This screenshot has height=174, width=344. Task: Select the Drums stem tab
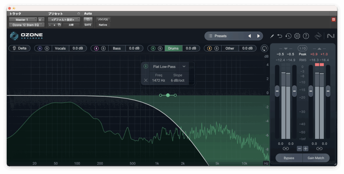(x=173, y=48)
